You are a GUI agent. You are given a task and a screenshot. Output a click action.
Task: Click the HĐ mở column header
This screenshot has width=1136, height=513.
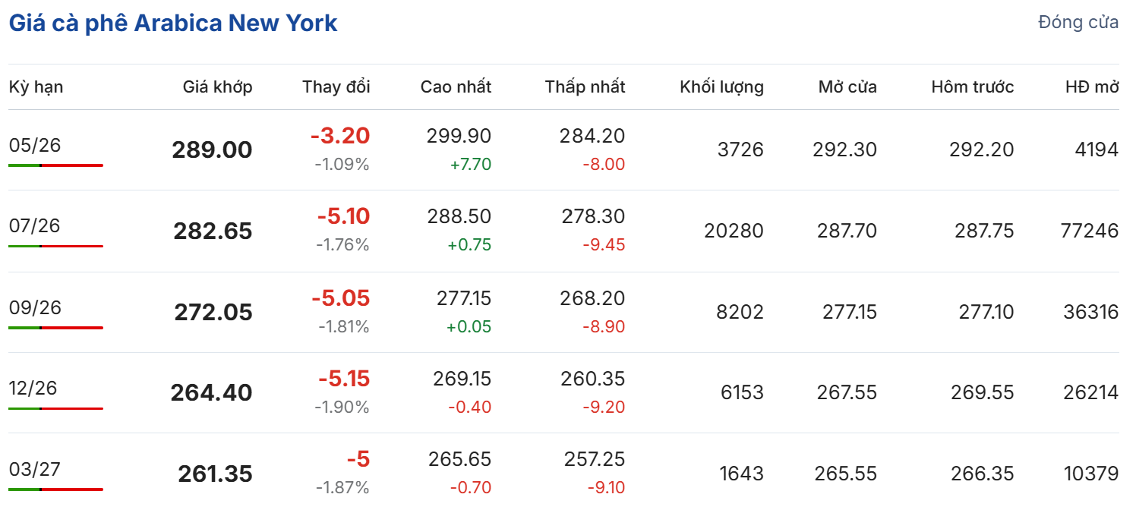[x=1092, y=87]
